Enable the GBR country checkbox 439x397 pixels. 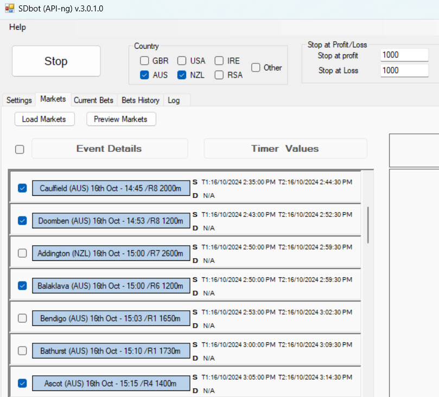click(x=144, y=61)
